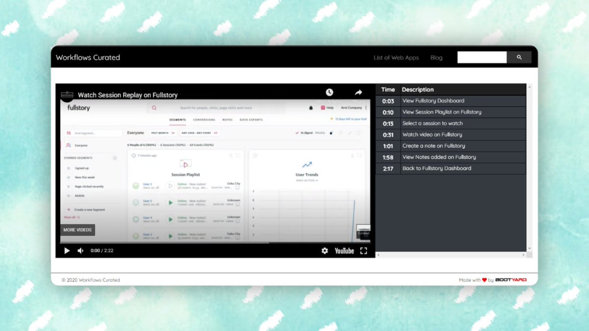Click the 0:00 / 2:22 time display
Viewport: 589px width, 331px height.
(x=102, y=251)
